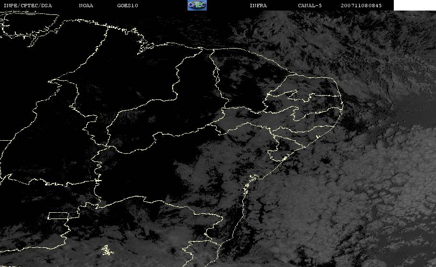Click the small outlined cluster near the bottom edge
Screen dimensions: 436x267
[106, 250]
